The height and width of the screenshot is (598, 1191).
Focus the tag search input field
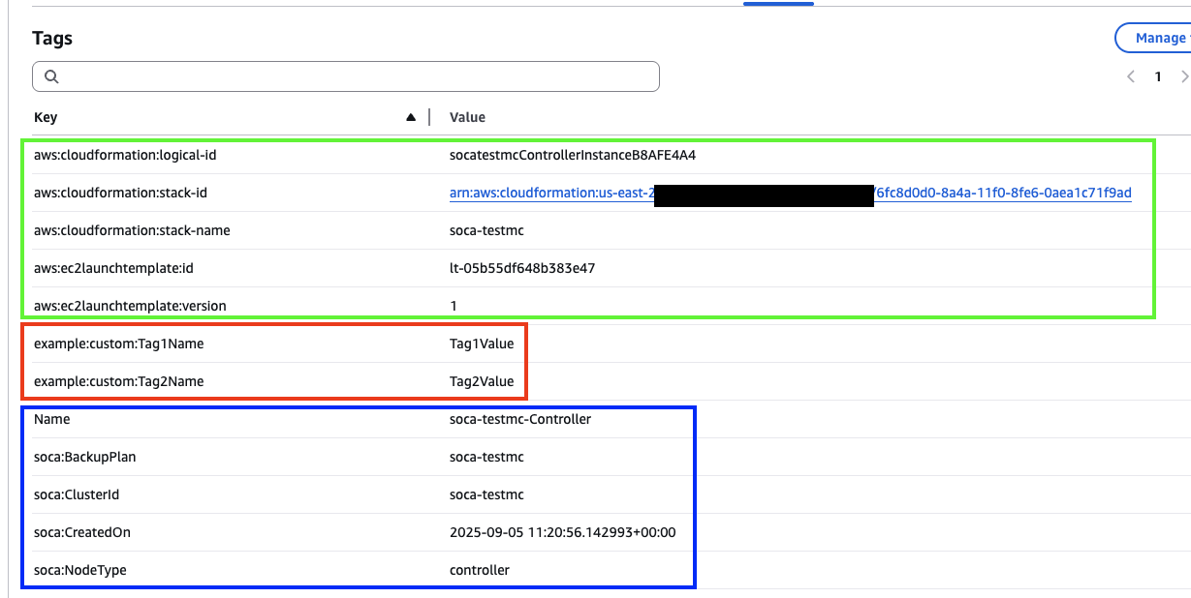(359, 76)
